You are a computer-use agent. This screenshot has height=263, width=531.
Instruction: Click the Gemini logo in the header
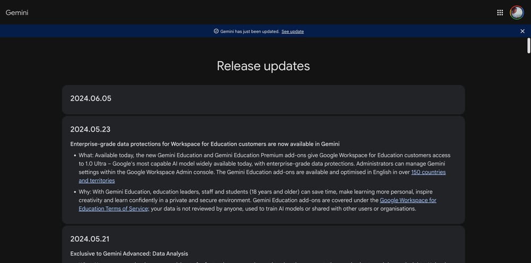point(17,13)
